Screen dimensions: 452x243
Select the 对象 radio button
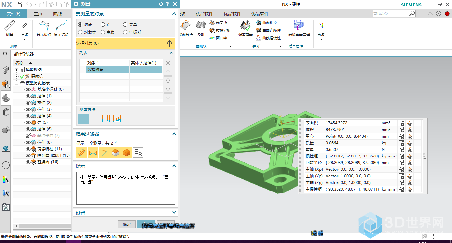click(80, 25)
